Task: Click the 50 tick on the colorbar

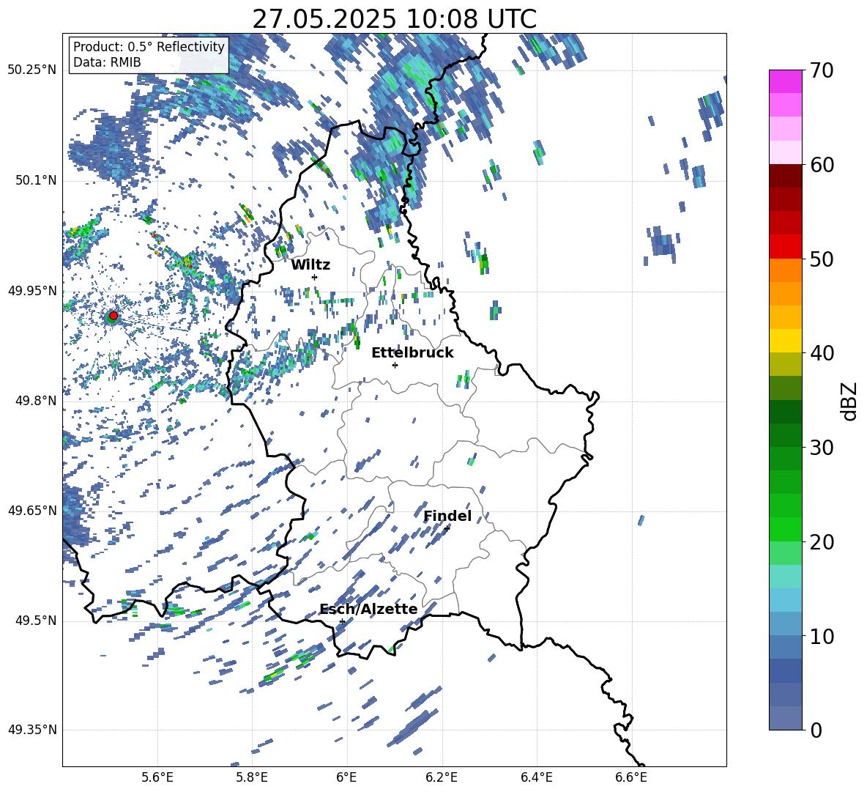Action: click(x=821, y=259)
